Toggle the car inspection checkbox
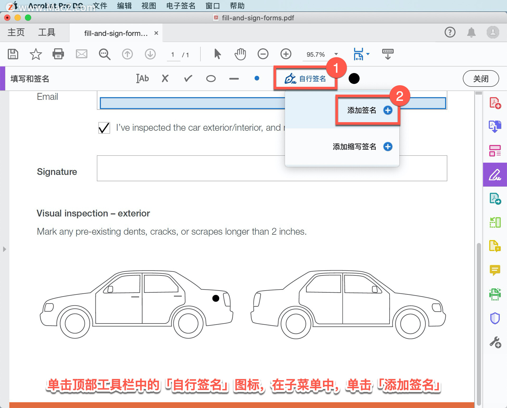Viewport: 507px width, 408px height. pyautogui.click(x=104, y=128)
